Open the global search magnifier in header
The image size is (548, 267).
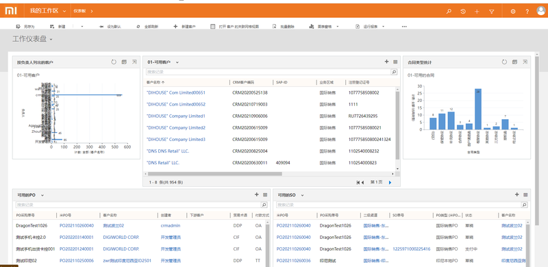(x=449, y=12)
